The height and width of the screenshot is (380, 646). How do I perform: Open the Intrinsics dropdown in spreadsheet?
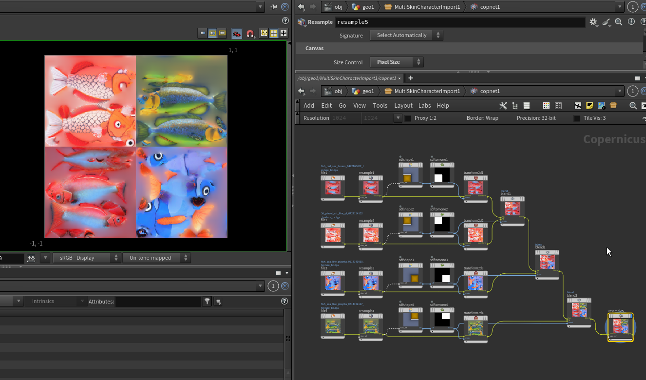pos(57,301)
